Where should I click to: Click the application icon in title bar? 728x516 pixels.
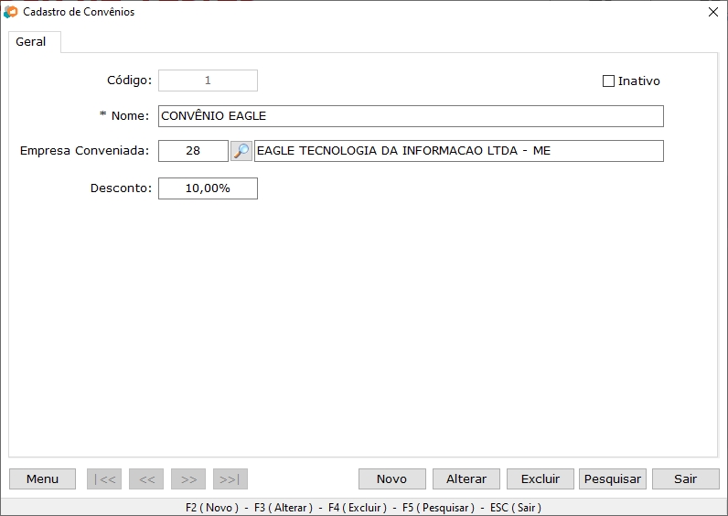click(x=11, y=12)
